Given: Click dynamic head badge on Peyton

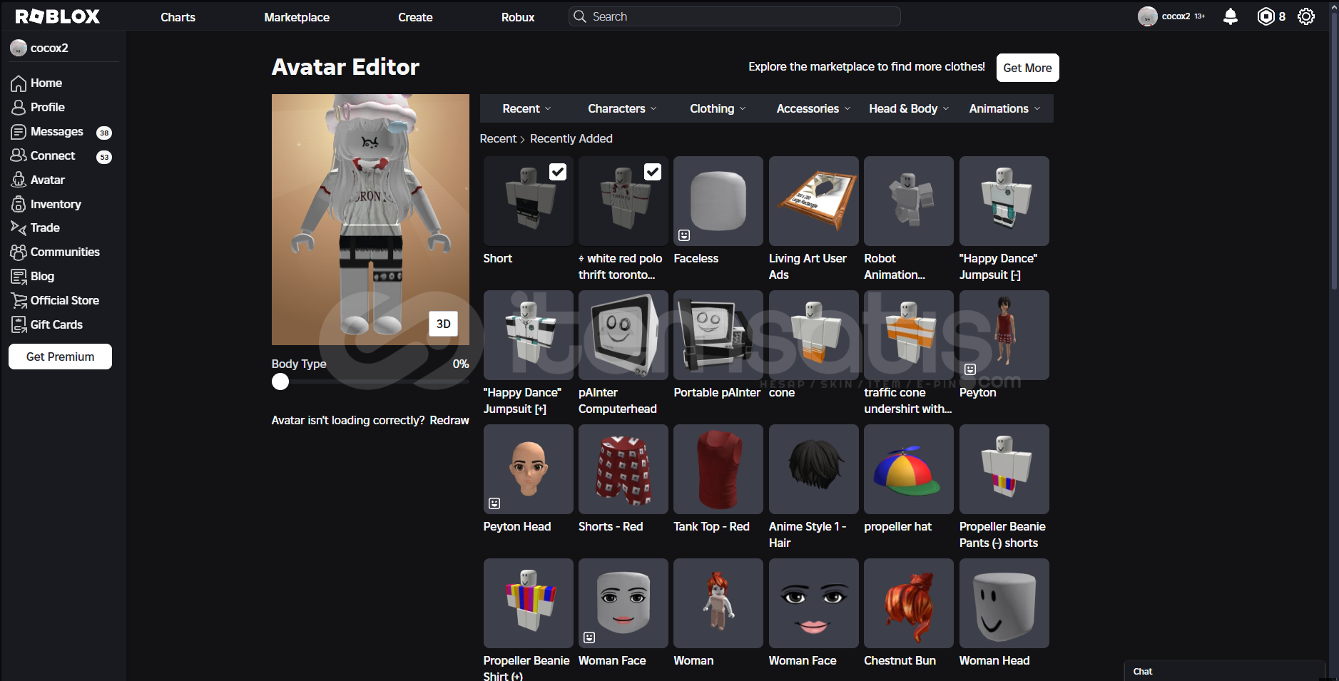Looking at the screenshot, I should [x=970, y=369].
